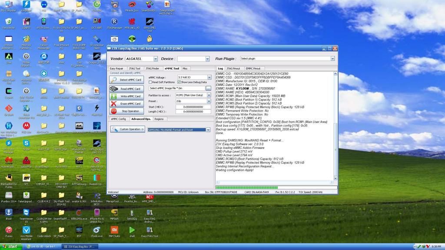This screenshot has width=445, height=250.
Task: Click the Write eMMC Card button
Action: [126, 96]
